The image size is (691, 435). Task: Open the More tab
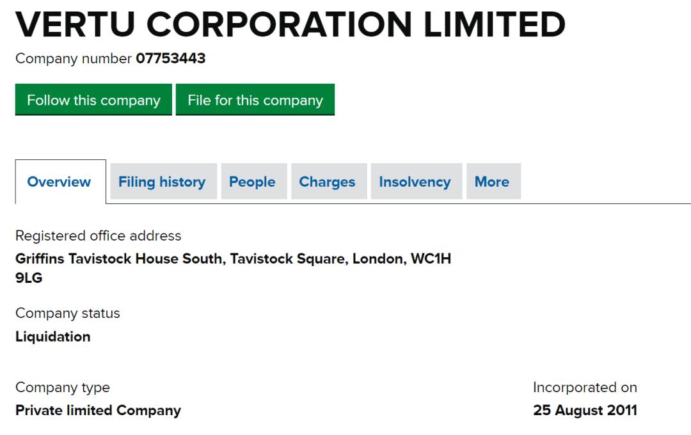[x=492, y=182]
